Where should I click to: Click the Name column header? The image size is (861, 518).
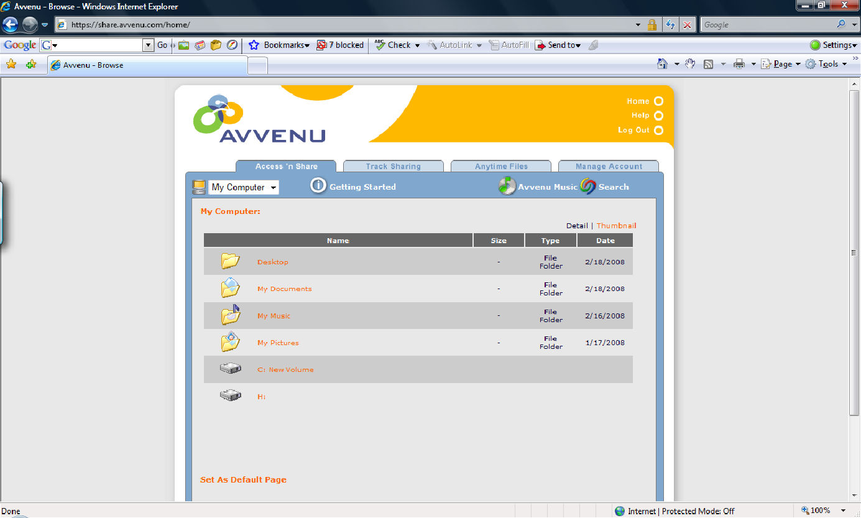[x=338, y=241]
